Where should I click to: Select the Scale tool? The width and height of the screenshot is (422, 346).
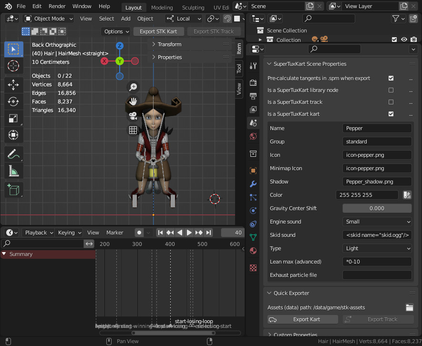pos(13,118)
